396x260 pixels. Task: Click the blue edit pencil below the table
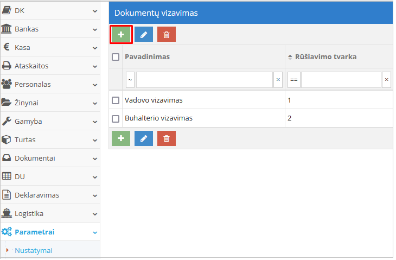144,138
